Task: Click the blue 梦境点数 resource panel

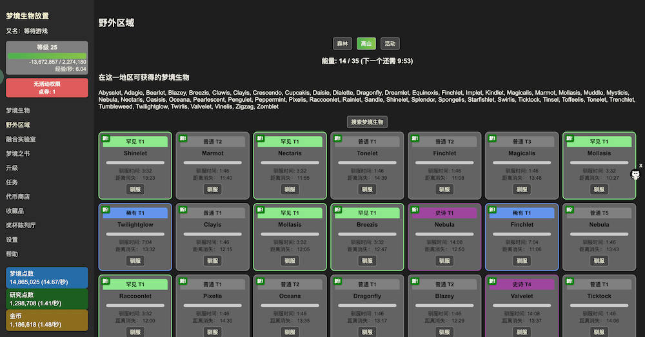Action: click(x=46, y=278)
